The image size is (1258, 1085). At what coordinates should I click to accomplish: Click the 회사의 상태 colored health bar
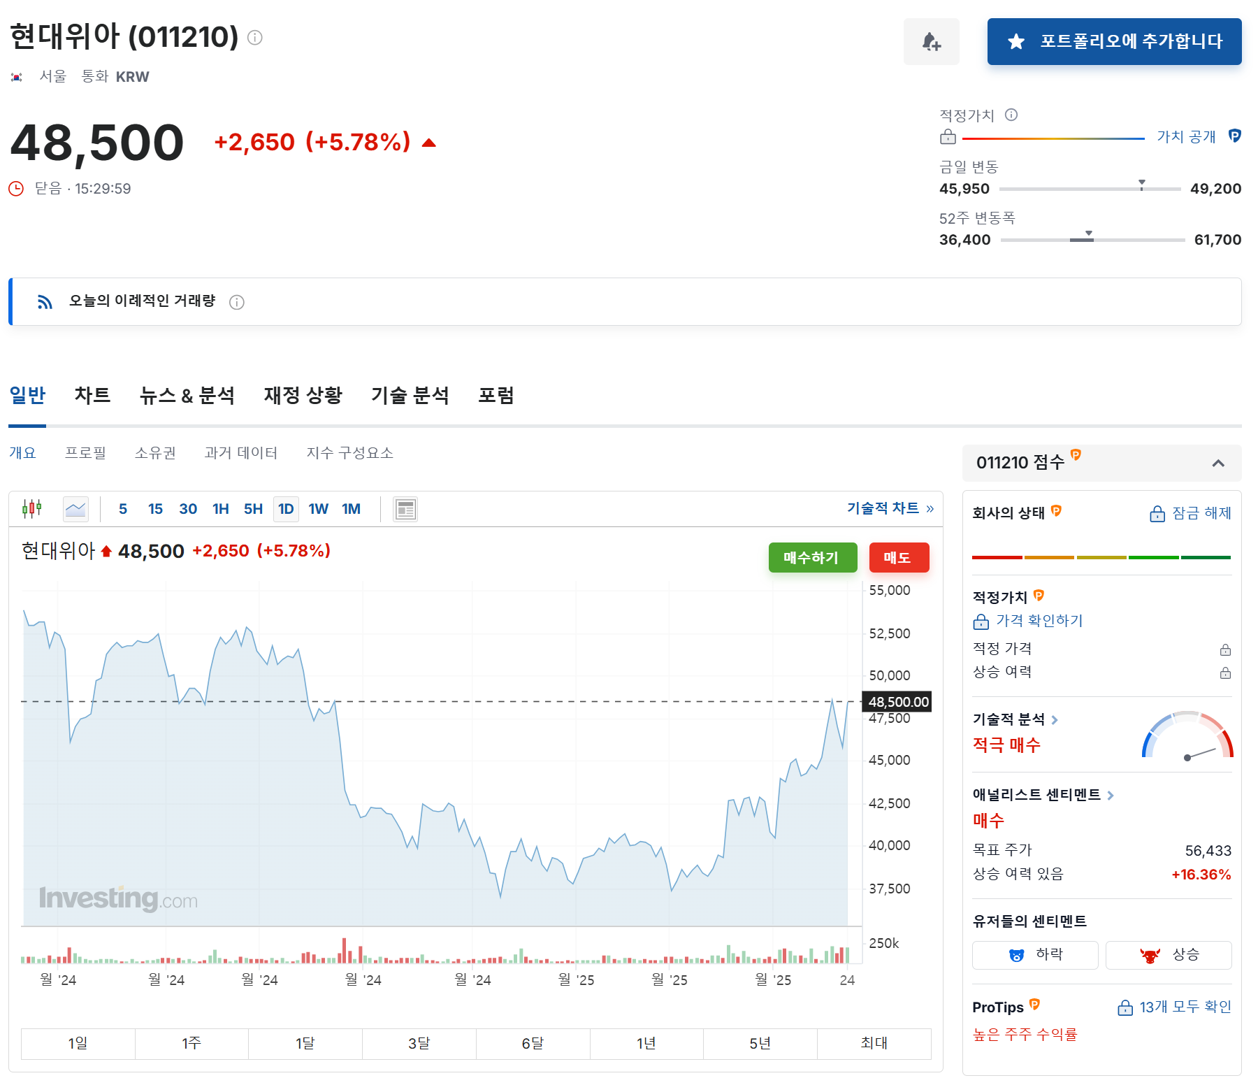pyautogui.click(x=1101, y=557)
